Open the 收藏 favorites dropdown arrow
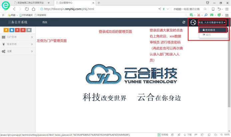Screen dimensions: 231x137 click(17, 15)
